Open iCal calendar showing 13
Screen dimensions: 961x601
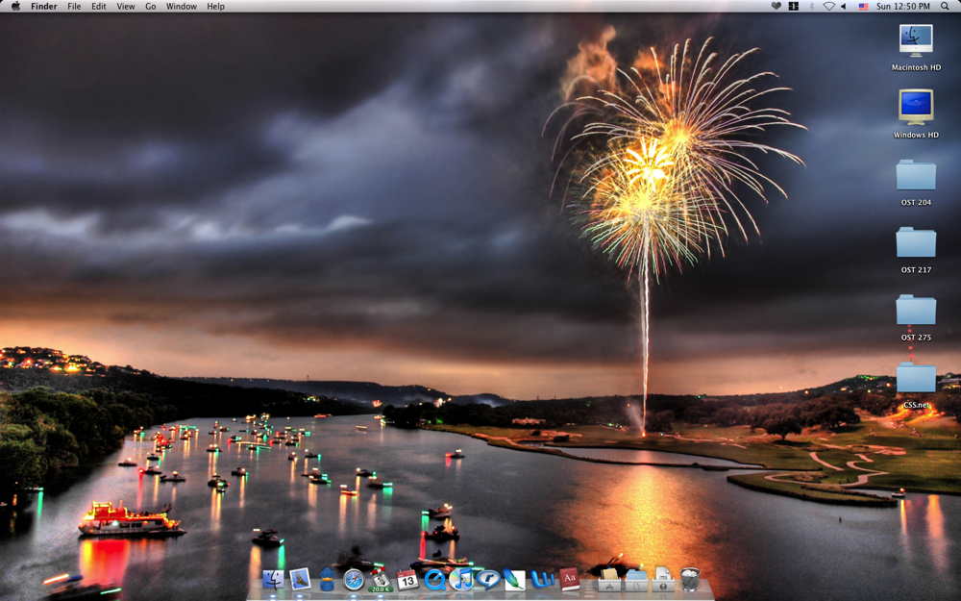coord(407,579)
